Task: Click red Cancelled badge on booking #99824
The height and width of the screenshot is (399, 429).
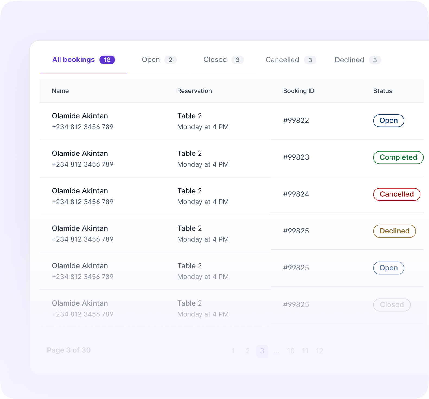Action: pyautogui.click(x=396, y=194)
